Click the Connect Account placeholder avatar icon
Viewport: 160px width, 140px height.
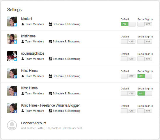[x=12, y=125]
